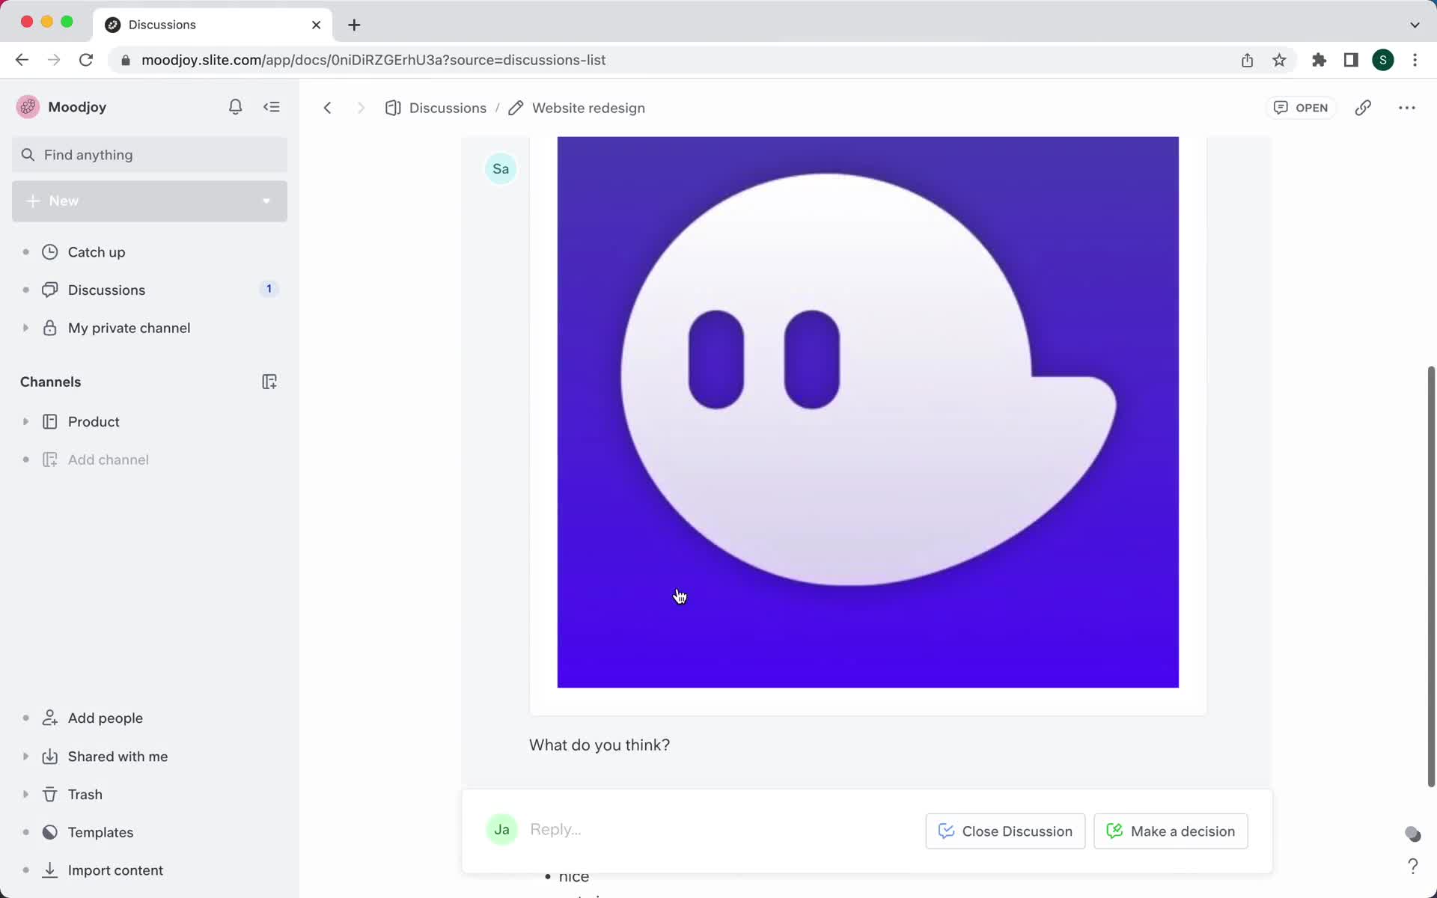Image resolution: width=1437 pixels, height=898 pixels.
Task: Open browser extensions puzzle icon
Action: 1319,60
